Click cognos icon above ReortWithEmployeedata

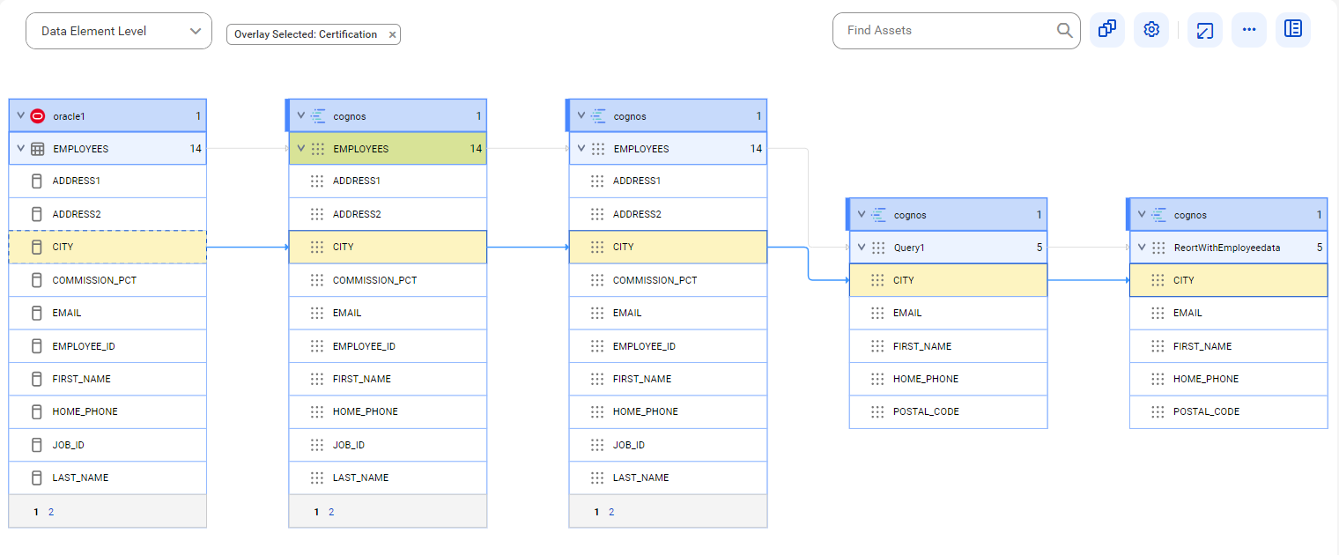tap(1158, 214)
